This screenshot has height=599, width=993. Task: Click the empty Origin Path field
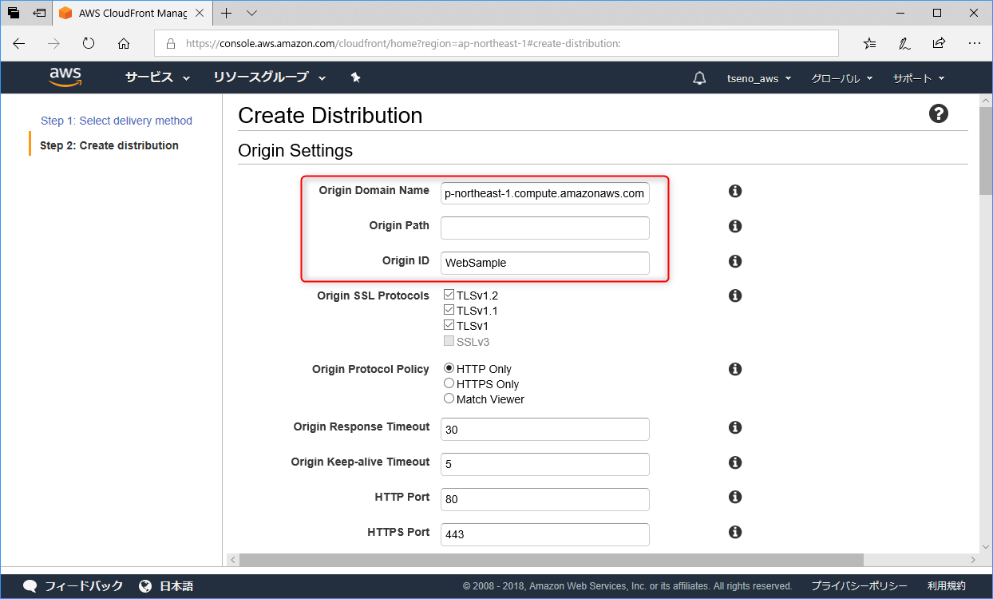click(545, 228)
